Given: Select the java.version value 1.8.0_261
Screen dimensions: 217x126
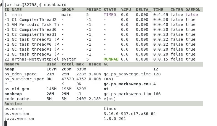Looking at the screenshot, I should tap(115, 119).
